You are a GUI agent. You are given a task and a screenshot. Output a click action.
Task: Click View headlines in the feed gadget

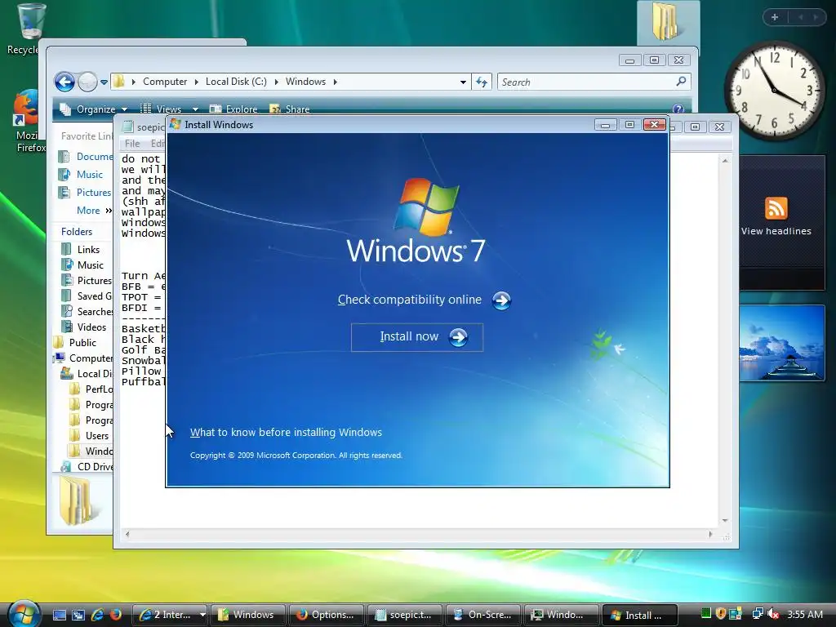point(776,231)
